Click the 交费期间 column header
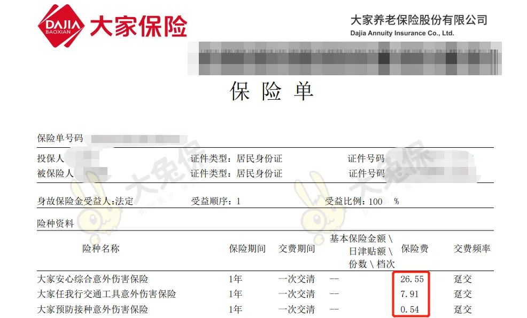The width and height of the screenshot is (527, 318). click(297, 249)
